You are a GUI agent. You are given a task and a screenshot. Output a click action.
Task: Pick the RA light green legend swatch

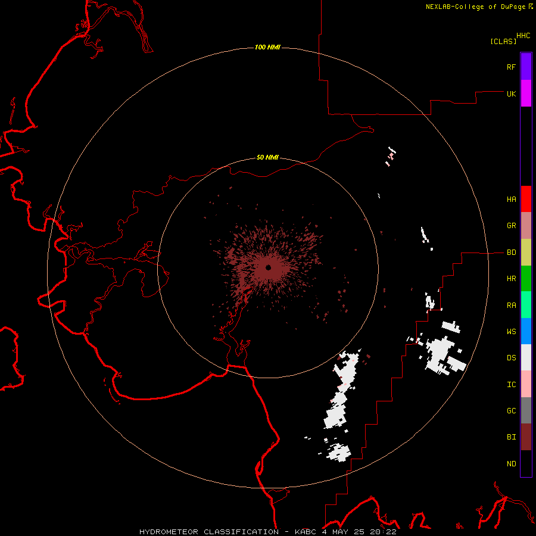pos(526,305)
